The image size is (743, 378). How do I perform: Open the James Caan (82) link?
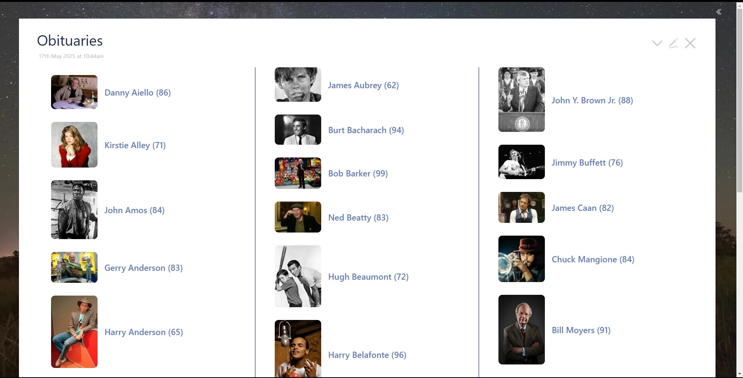coord(583,208)
